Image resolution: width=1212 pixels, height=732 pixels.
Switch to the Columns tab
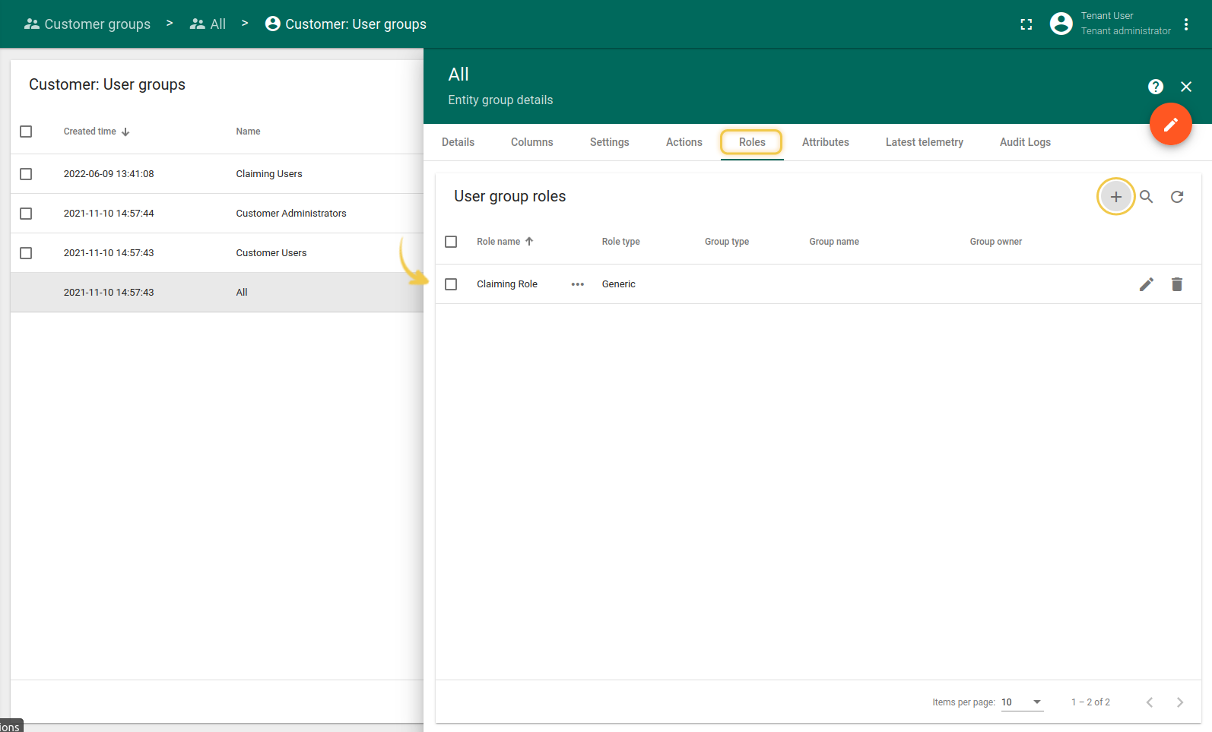point(532,142)
